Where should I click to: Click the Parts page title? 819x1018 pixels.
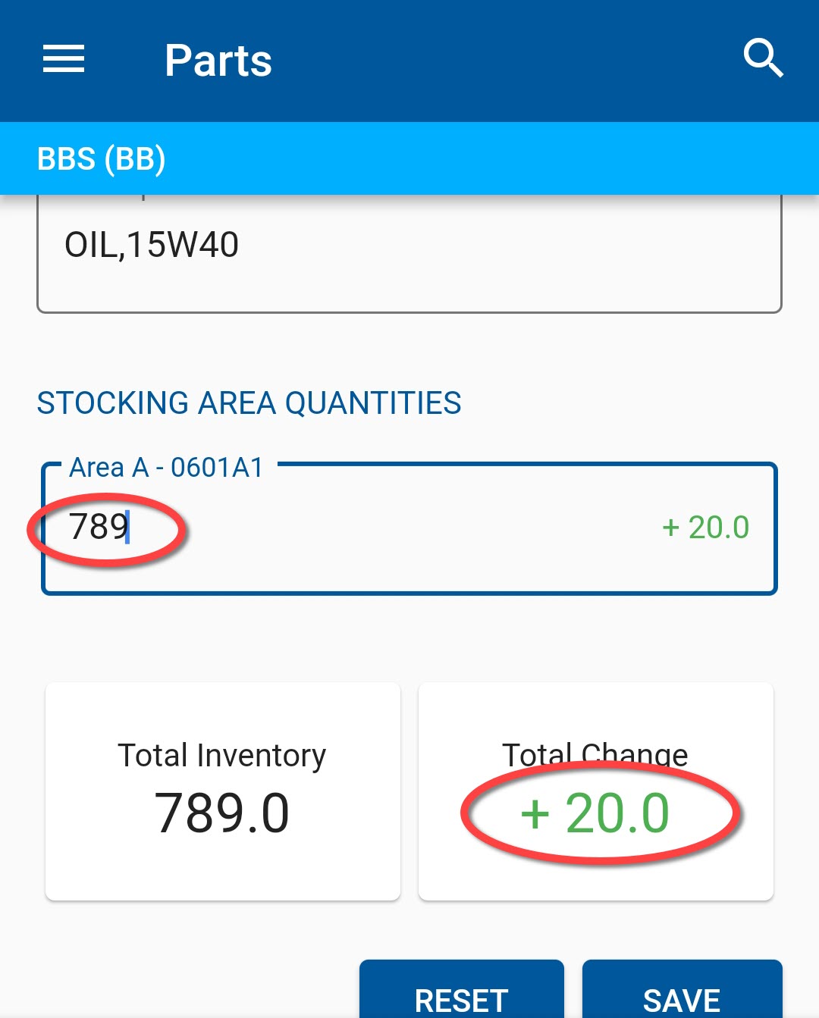[x=218, y=61]
